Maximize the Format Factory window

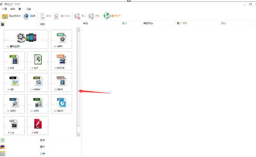click(x=250, y=4)
